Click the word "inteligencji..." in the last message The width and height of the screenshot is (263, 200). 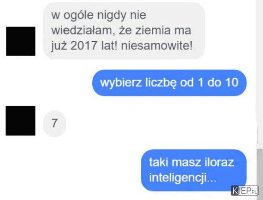click(183, 178)
